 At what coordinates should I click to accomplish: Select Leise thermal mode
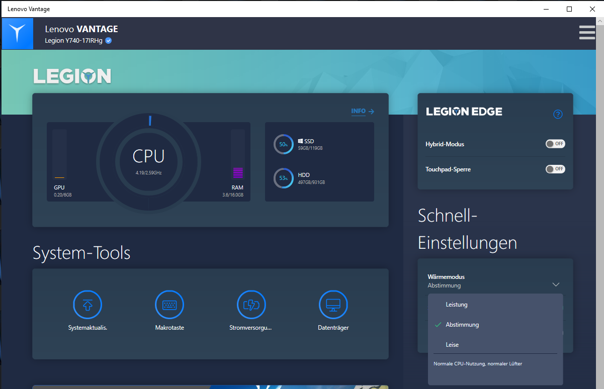click(x=495, y=345)
